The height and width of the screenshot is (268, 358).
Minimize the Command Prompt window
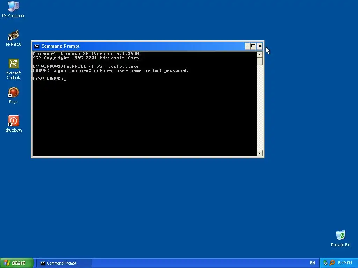pos(248,46)
